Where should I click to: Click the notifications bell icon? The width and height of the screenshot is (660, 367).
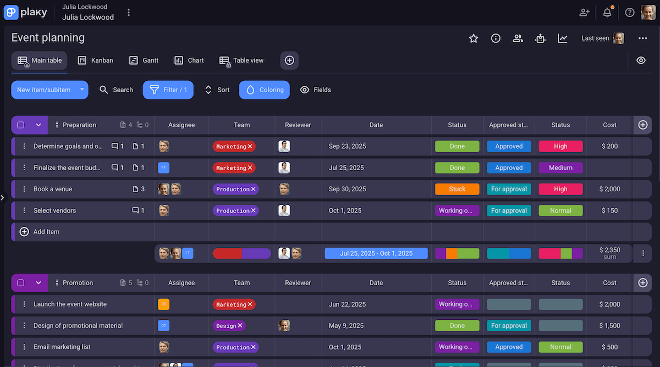point(607,12)
